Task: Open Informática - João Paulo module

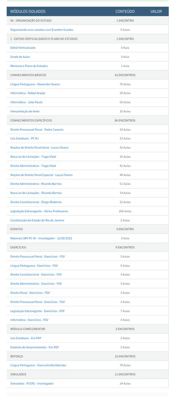Action: [26, 102]
